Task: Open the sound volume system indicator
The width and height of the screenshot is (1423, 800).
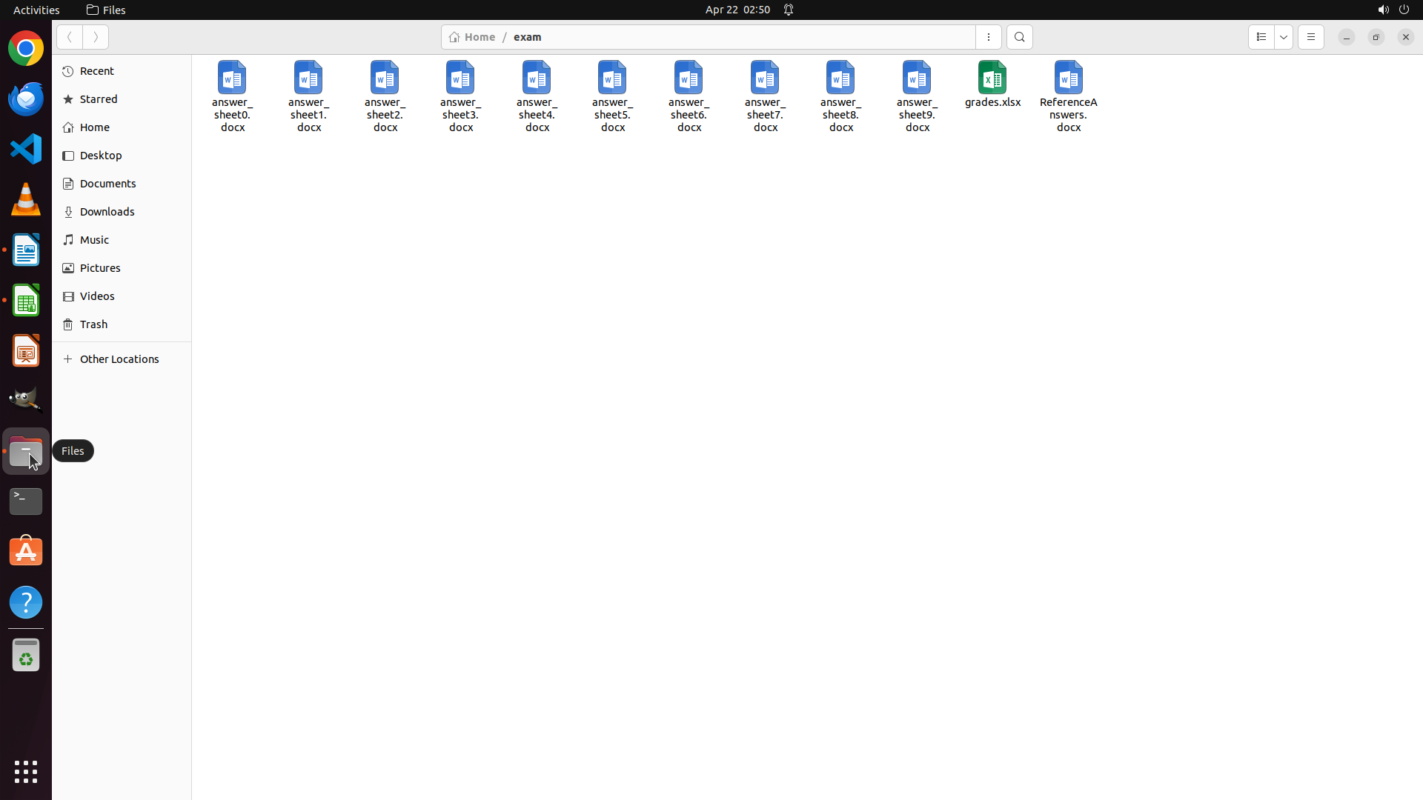Action: coord(1382,10)
